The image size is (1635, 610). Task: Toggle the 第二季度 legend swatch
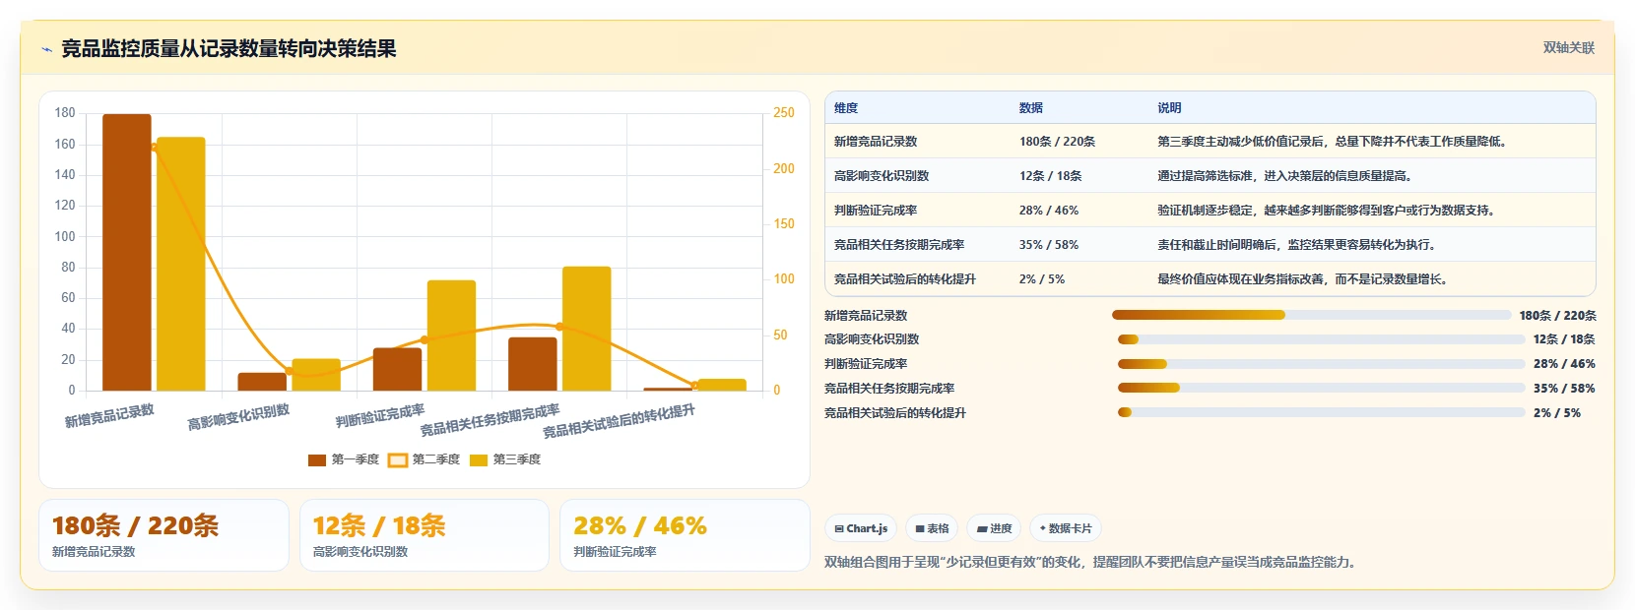point(398,459)
